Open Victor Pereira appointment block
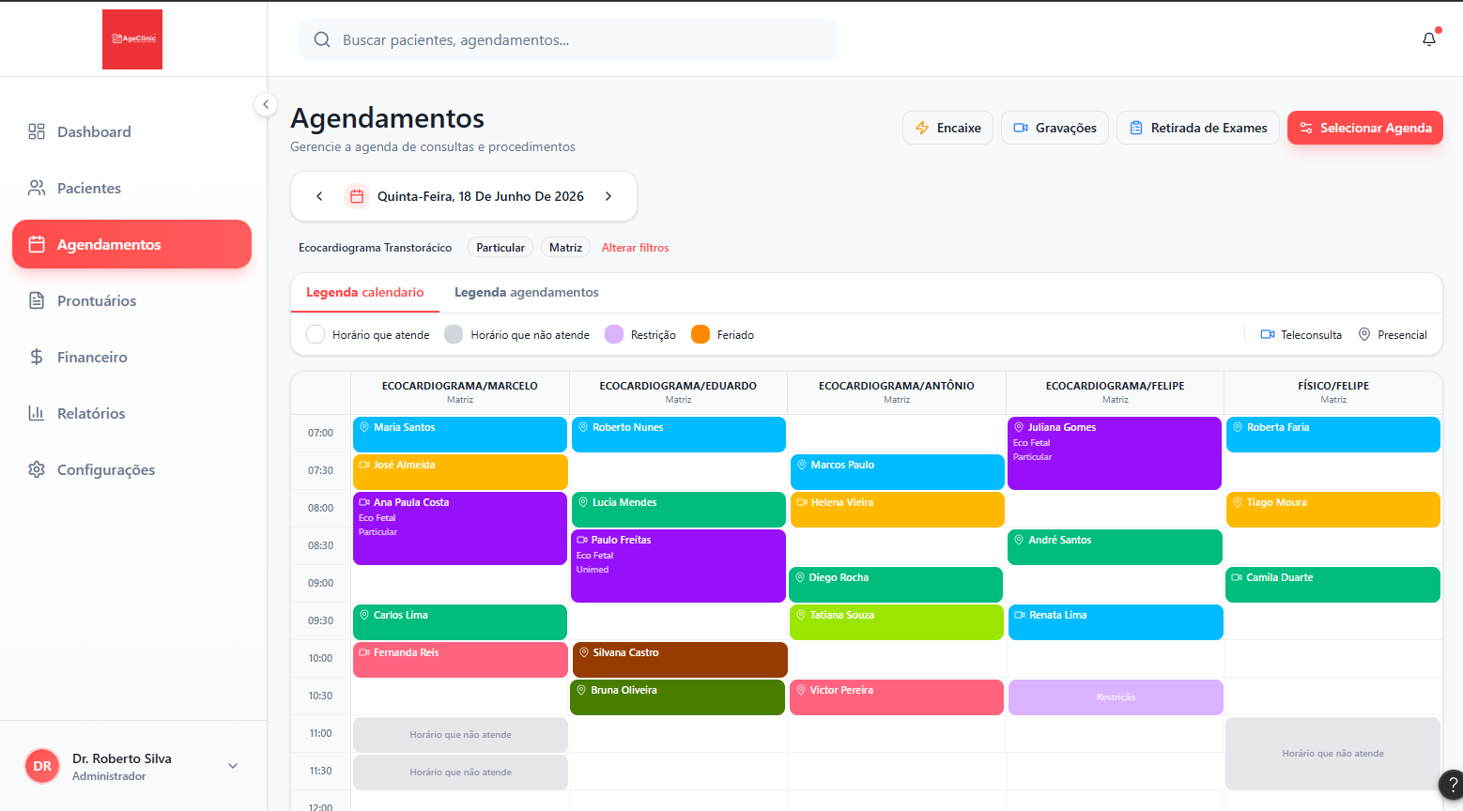 click(x=897, y=697)
